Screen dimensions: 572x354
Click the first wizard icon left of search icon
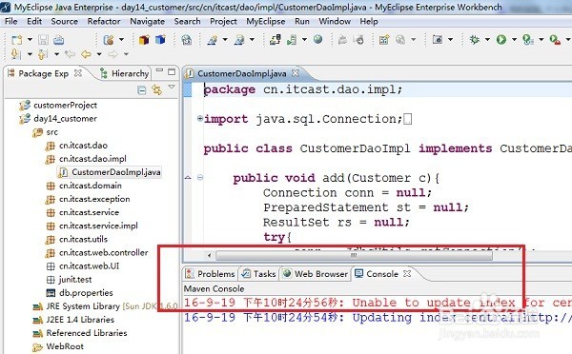click(x=213, y=39)
